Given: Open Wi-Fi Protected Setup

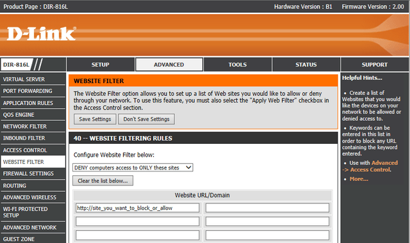Looking at the screenshot, I should [x=33, y=212].
